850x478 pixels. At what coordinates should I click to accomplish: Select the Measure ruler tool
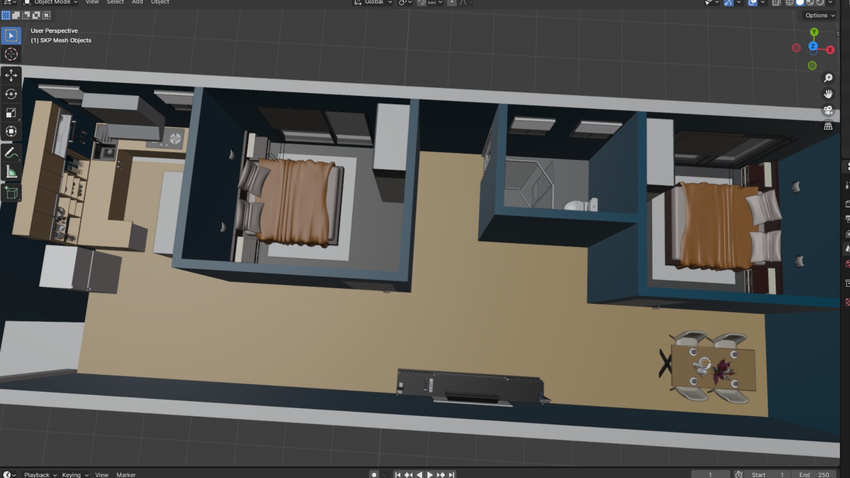pyautogui.click(x=11, y=172)
